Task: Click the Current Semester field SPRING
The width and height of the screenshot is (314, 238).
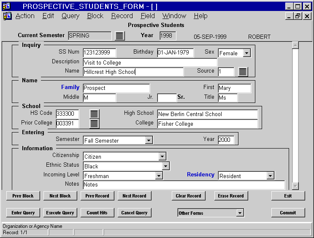Action: coord(89,36)
